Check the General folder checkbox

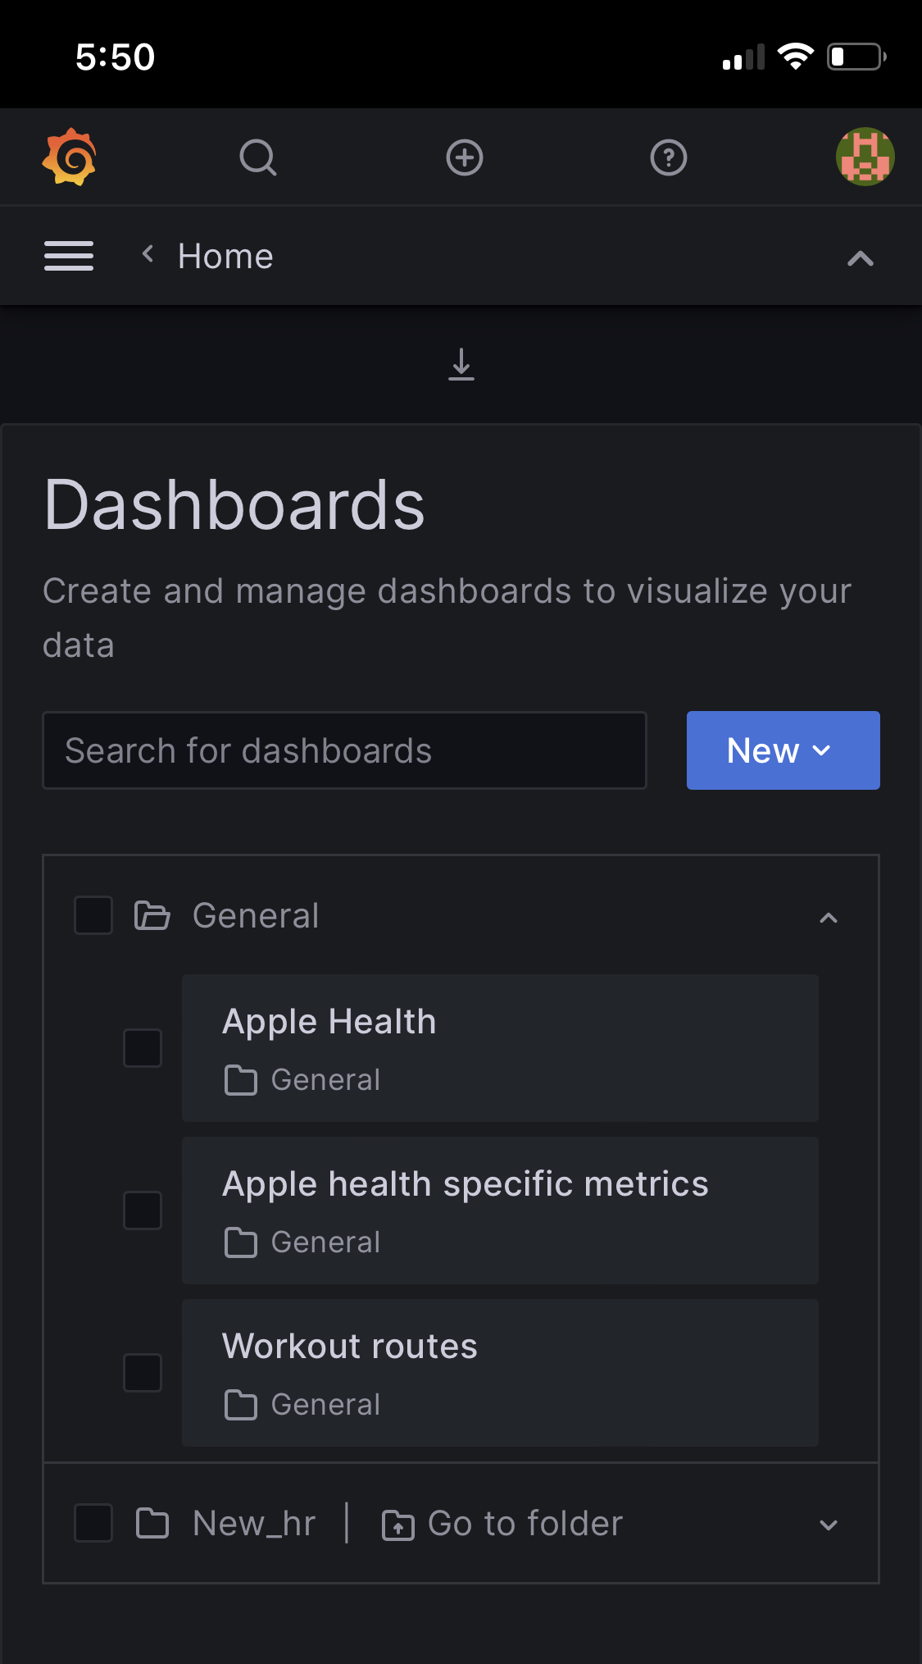(x=93, y=915)
